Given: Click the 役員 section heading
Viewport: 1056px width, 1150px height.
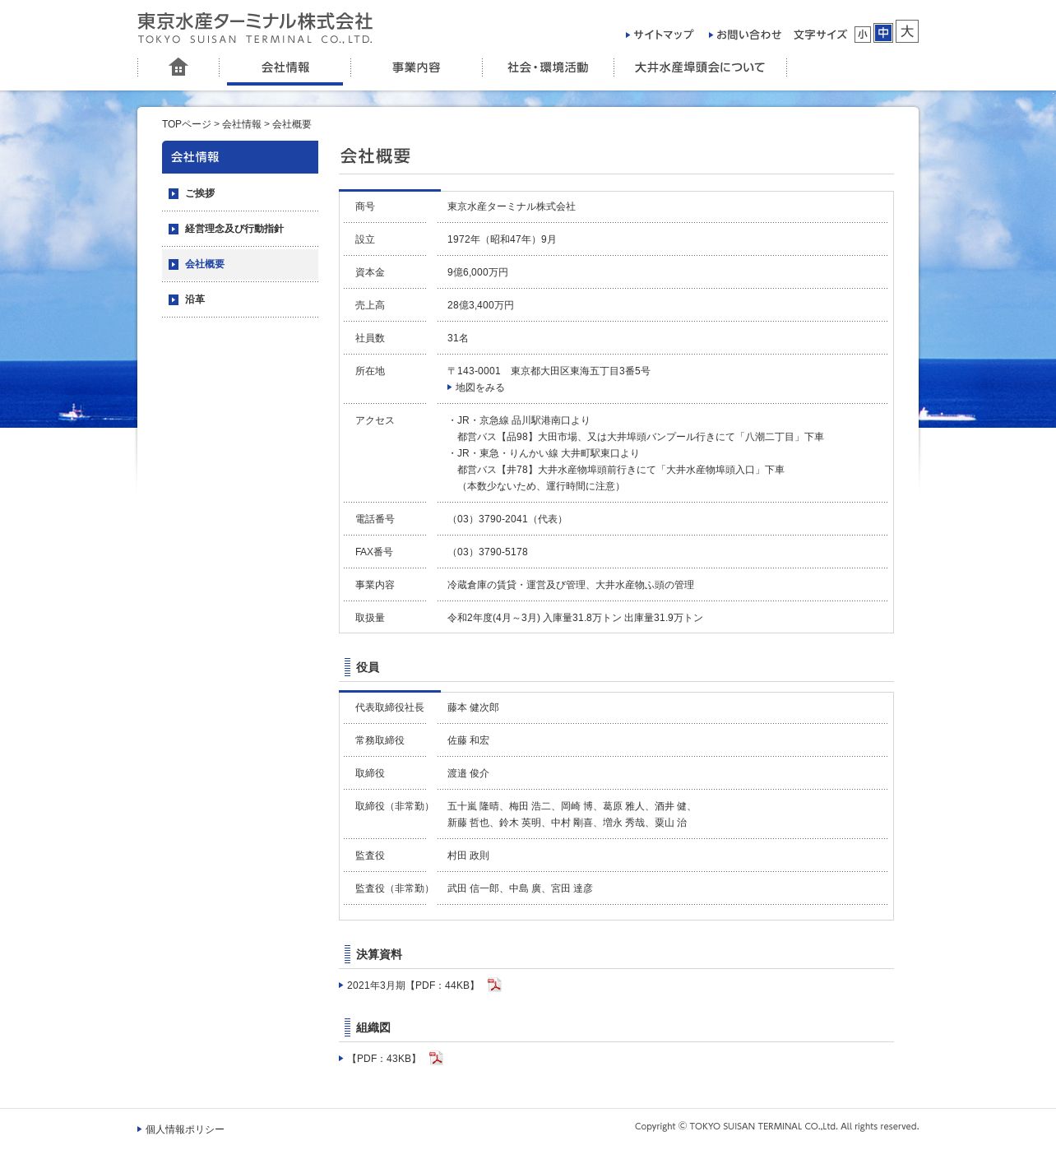Looking at the screenshot, I should 368,667.
